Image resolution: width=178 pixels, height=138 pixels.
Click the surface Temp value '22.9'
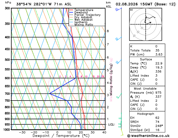click(x=159, y=63)
